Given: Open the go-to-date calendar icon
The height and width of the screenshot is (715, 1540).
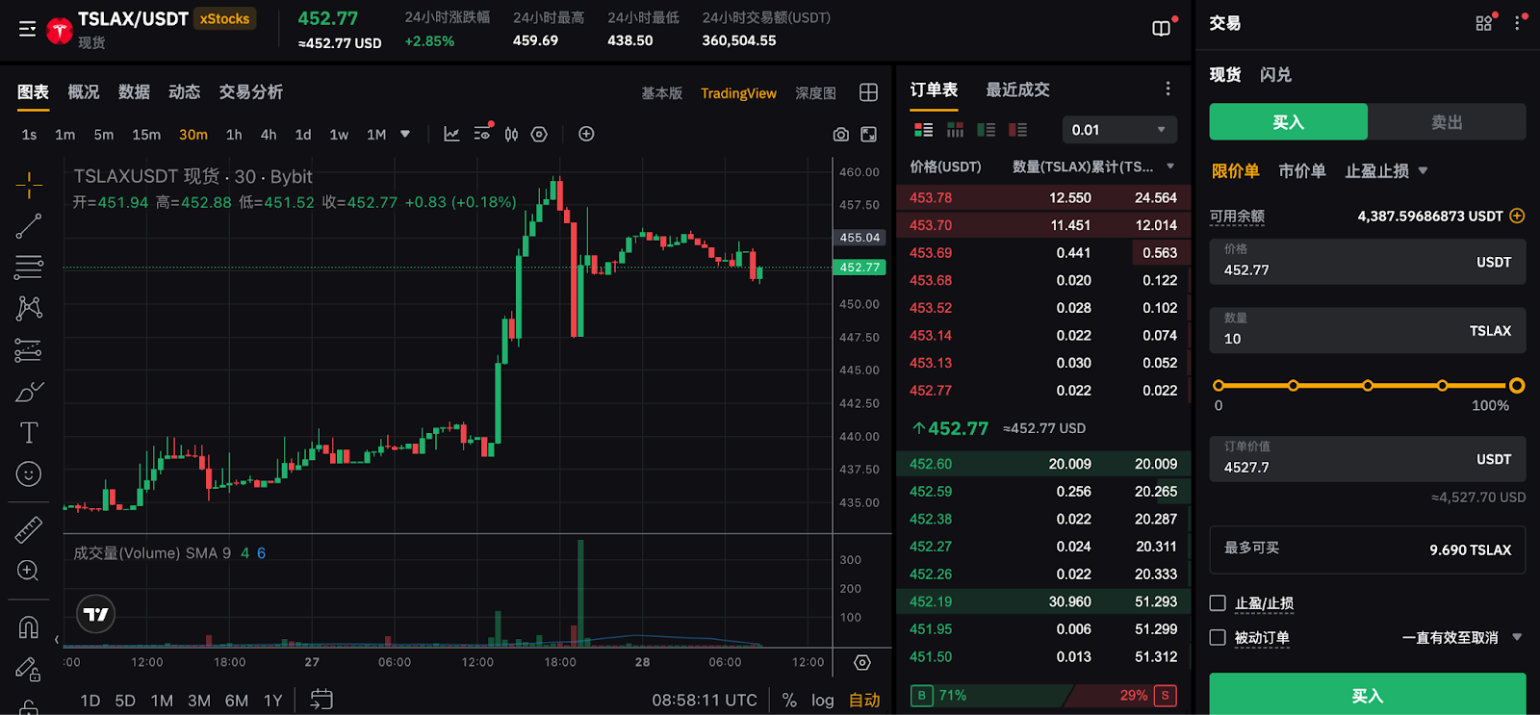Looking at the screenshot, I should click(321, 700).
